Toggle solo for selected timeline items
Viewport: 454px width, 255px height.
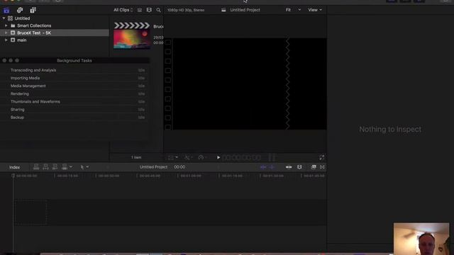click(289, 167)
